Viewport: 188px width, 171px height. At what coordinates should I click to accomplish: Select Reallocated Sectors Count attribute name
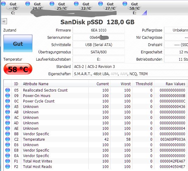point(45,90)
